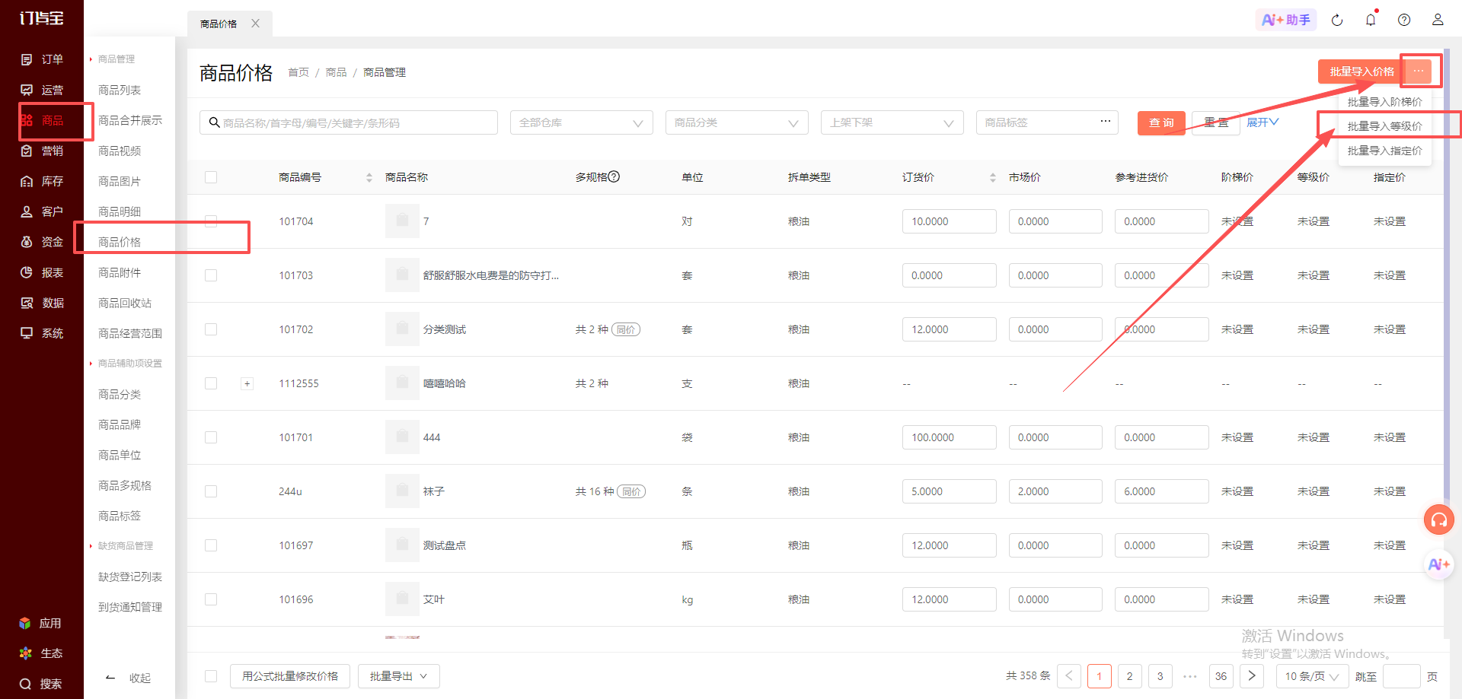Open 商品列表 in the side menu

coord(120,90)
